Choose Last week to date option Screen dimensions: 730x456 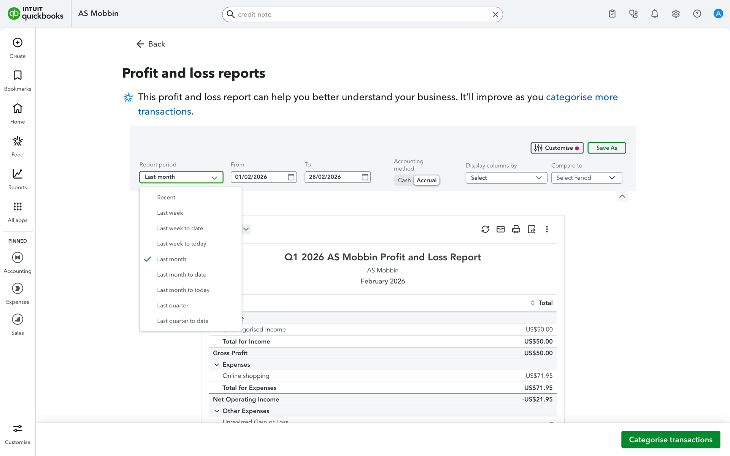(190, 228)
